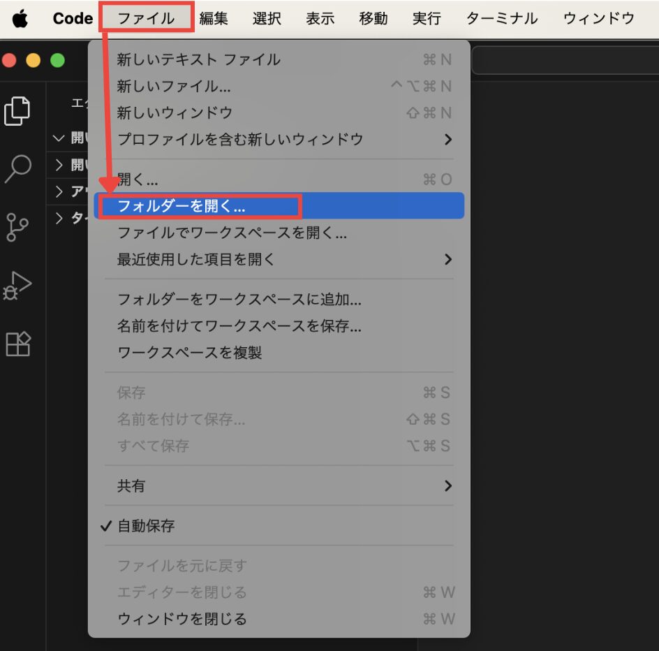Select 新しいウィンドウ menu entry
659x651 pixels.
point(175,113)
